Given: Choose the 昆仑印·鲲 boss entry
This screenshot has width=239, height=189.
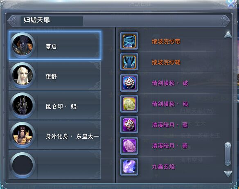Looking at the screenshot, I should pos(54,105).
